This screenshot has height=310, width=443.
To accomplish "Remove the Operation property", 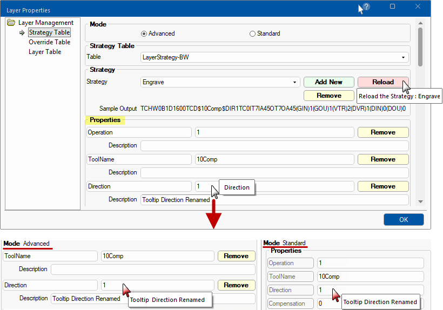I will [382, 132].
